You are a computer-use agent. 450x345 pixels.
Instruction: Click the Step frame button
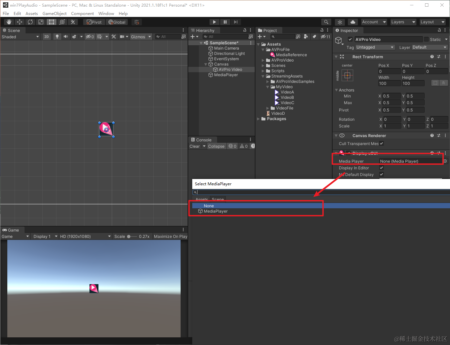[236, 22]
